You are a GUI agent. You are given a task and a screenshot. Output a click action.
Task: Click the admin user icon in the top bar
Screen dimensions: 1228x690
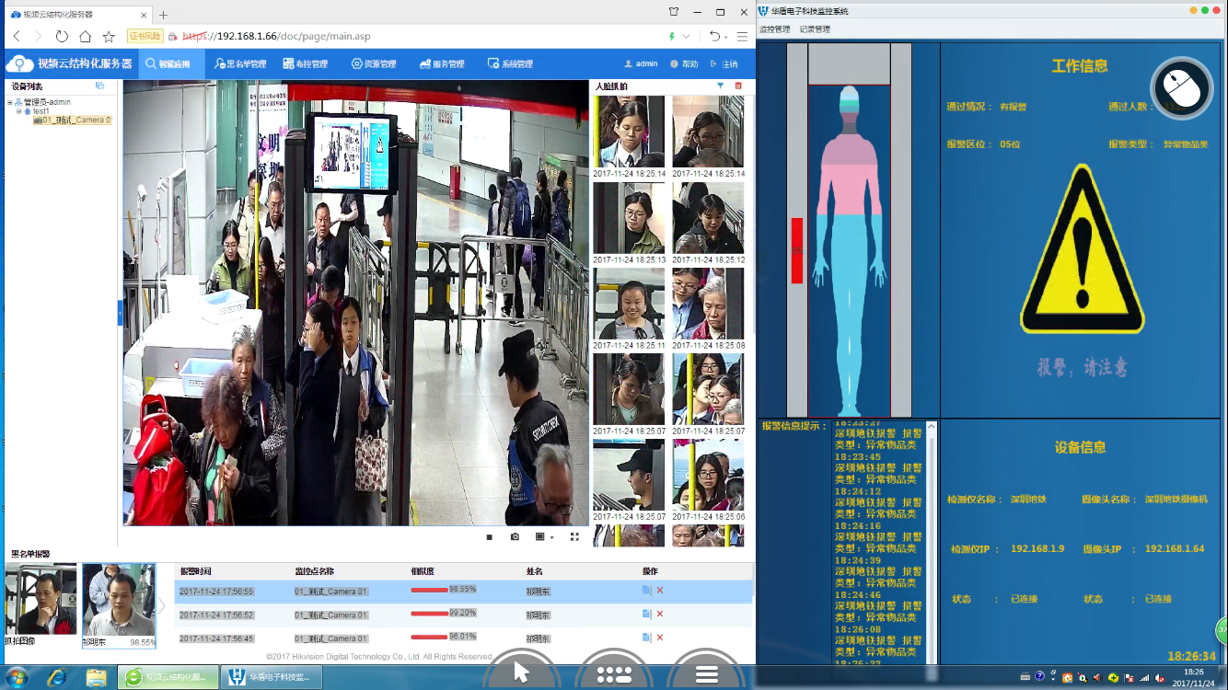pyautogui.click(x=626, y=63)
